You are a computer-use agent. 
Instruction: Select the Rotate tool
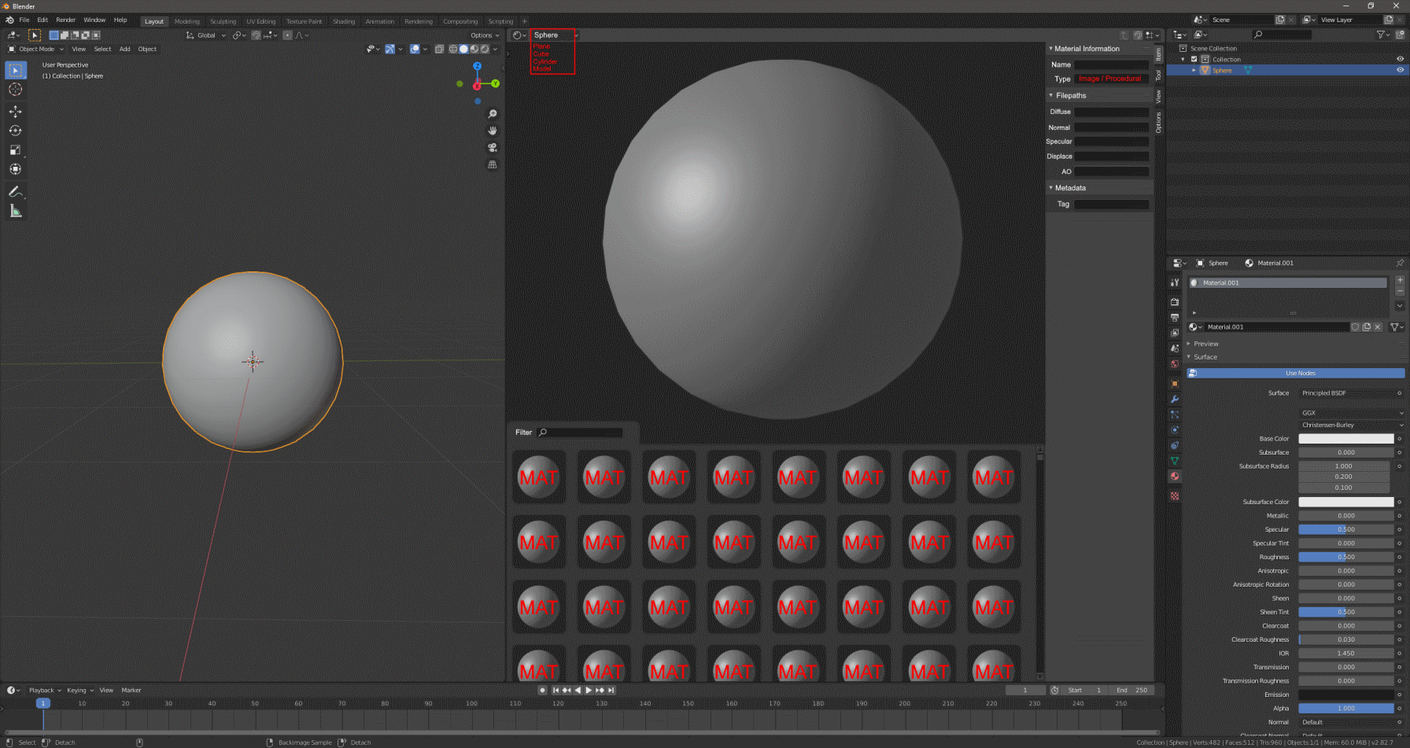[x=15, y=131]
